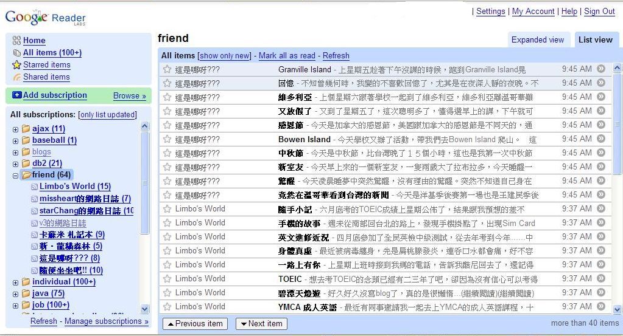Click feed icon beside 隨便坐坐吧!! (10)
The width and height of the screenshot is (623, 336).
35,271
